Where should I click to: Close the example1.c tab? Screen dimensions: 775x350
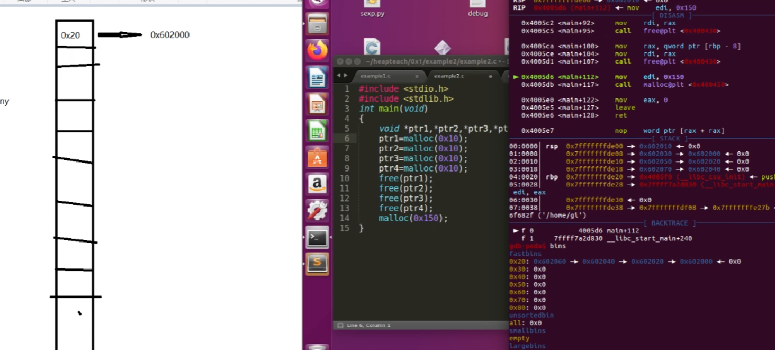point(417,76)
